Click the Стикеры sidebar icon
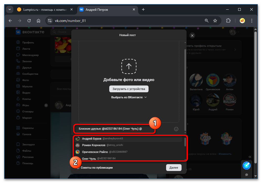The width and height of the screenshot is (262, 183). [18, 111]
